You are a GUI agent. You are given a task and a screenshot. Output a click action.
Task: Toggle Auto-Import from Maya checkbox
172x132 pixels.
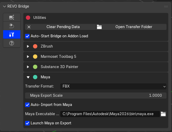(x=27, y=105)
